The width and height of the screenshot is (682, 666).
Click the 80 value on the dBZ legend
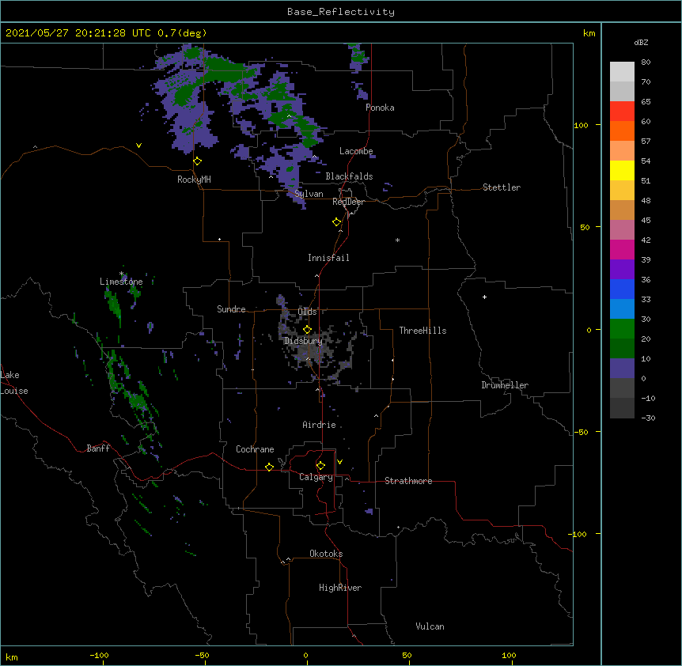[x=646, y=62]
